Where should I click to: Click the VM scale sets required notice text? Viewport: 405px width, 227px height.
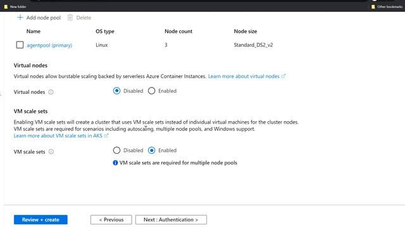(178, 163)
